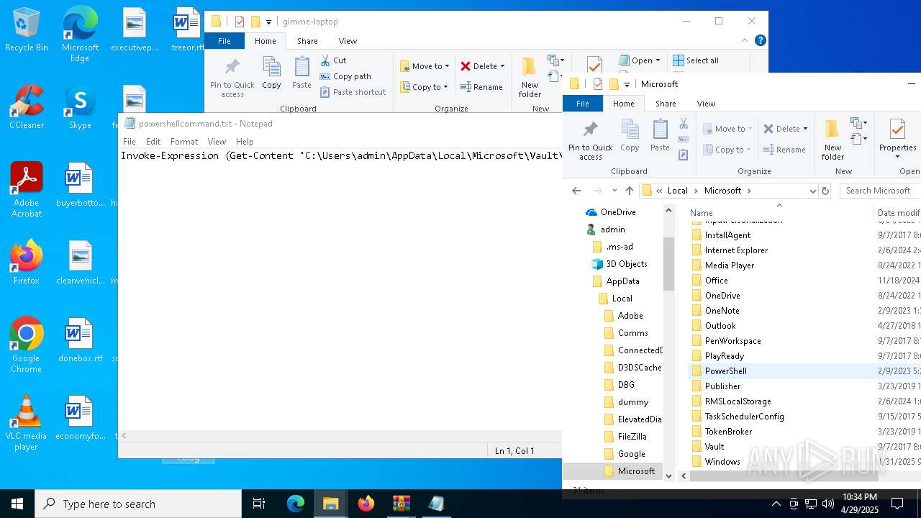Open Move to dropdown in gimme-laptop ribbon
The width and height of the screenshot is (921, 518).
click(x=425, y=66)
